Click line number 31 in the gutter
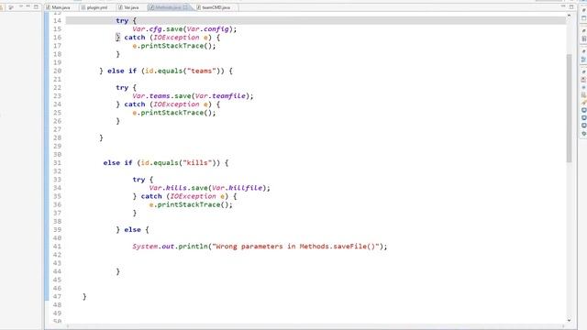Image resolution: width=587 pixels, height=330 pixels. click(57, 163)
